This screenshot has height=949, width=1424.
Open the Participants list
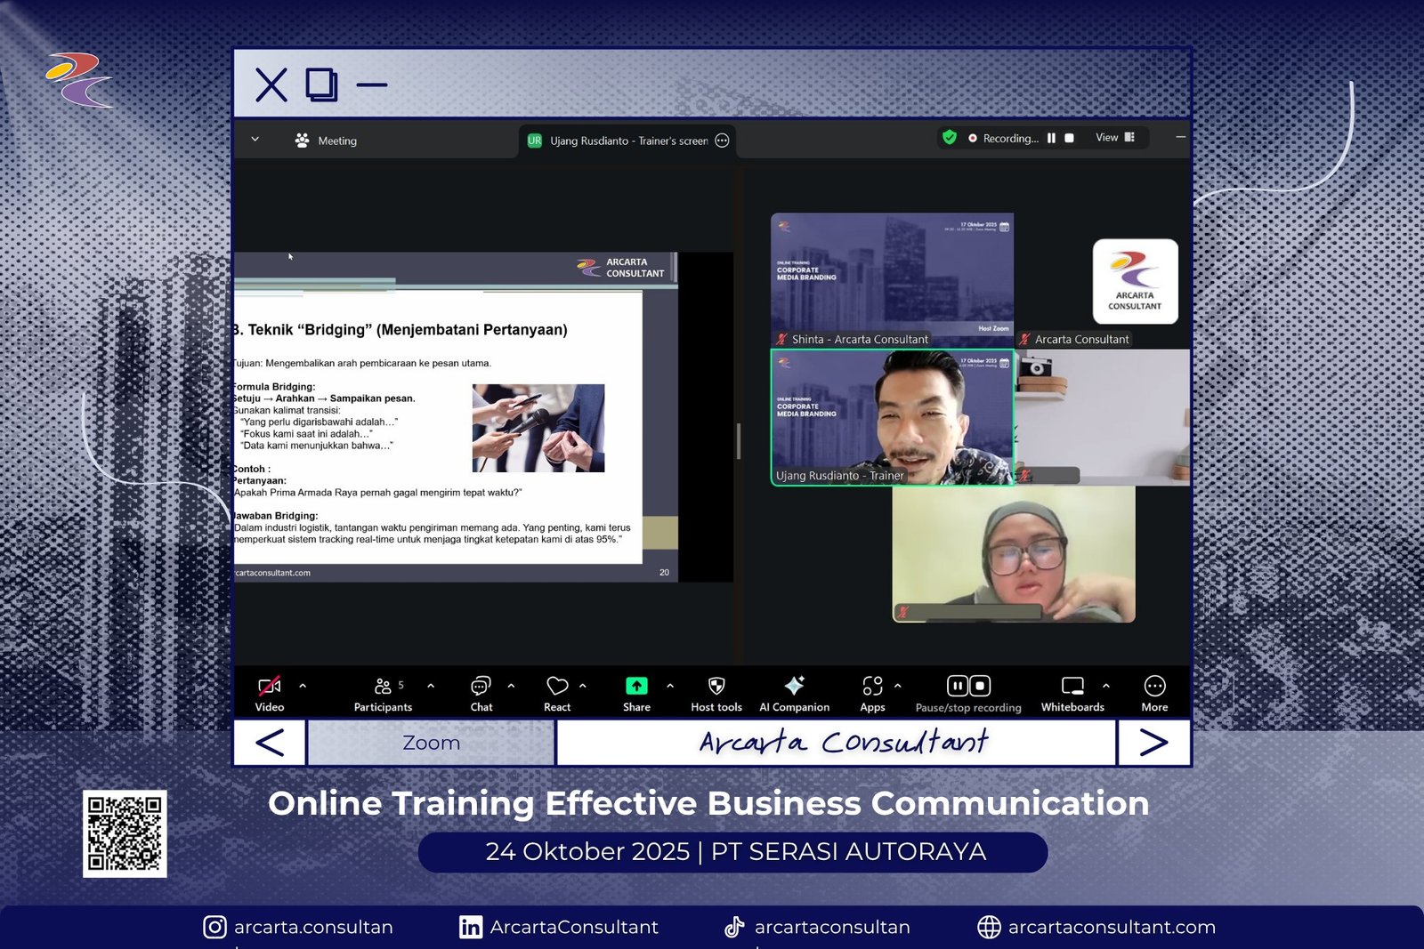tap(383, 693)
